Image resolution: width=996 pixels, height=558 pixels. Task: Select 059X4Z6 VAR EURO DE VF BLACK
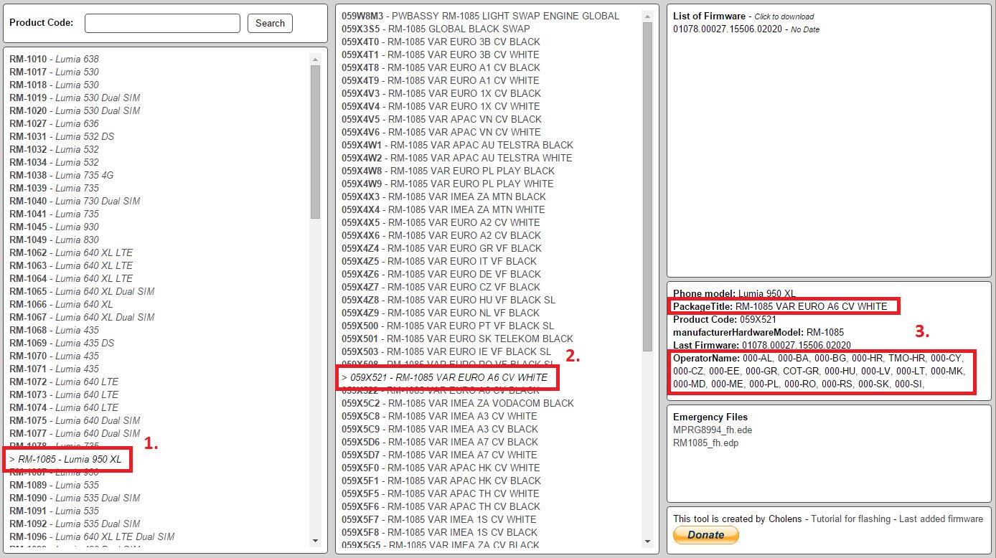pos(441,274)
